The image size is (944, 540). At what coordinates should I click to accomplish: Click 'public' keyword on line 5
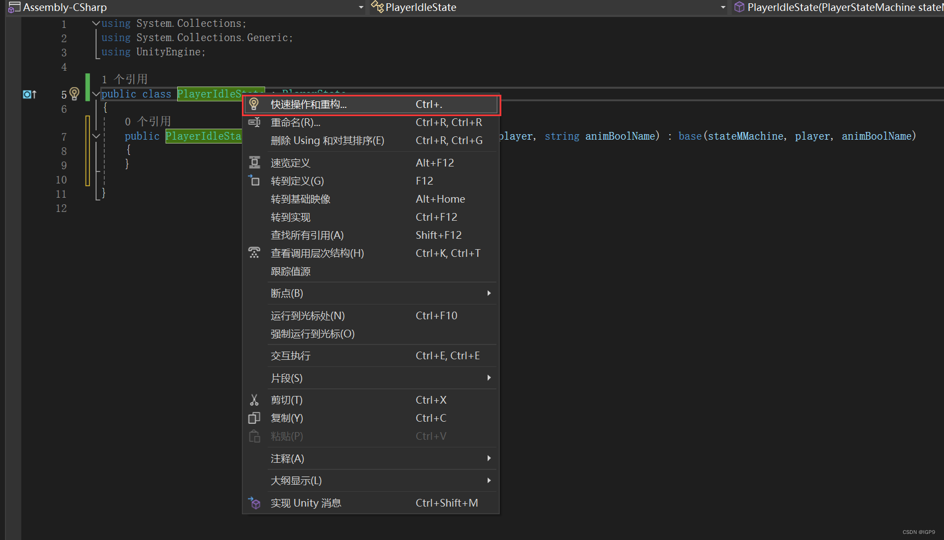tap(119, 94)
